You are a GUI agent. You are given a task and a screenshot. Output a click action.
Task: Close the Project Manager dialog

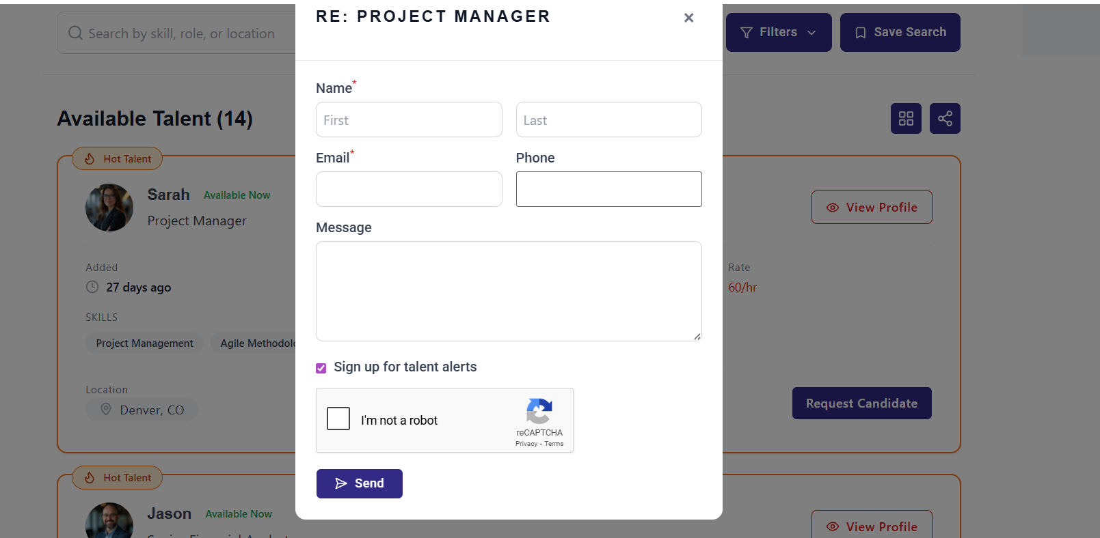pyautogui.click(x=688, y=18)
